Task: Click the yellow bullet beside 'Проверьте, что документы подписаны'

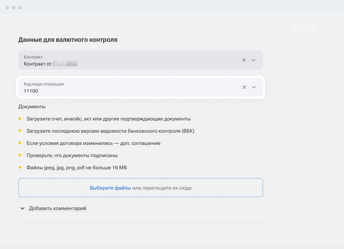Action: (20, 155)
